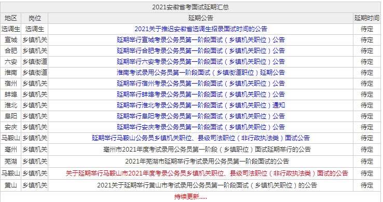Click 乡镇机关 in the 黄山 row
Screen dimensions: 383x202
pos(35,185)
